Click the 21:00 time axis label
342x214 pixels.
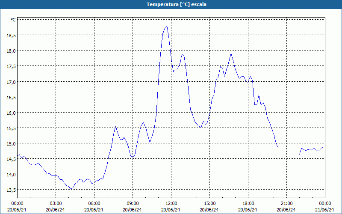point(286,204)
